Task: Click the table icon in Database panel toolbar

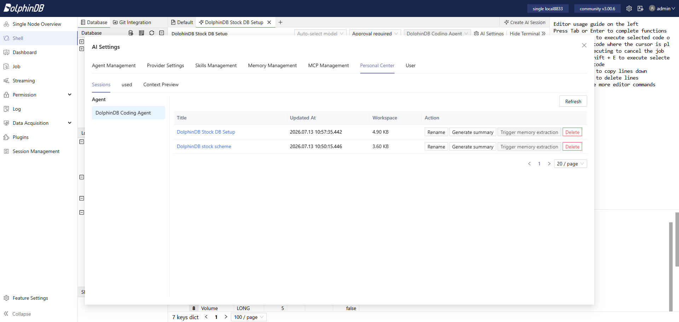Action: click(x=141, y=33)
